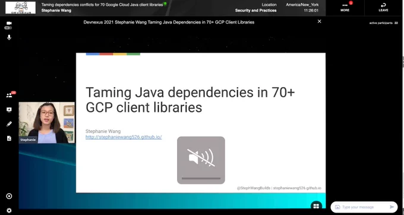The width and height of the screenshot is (404, 215).
Task: Click the session title 'Taming dependencies conflicts'
Action: 102,5
